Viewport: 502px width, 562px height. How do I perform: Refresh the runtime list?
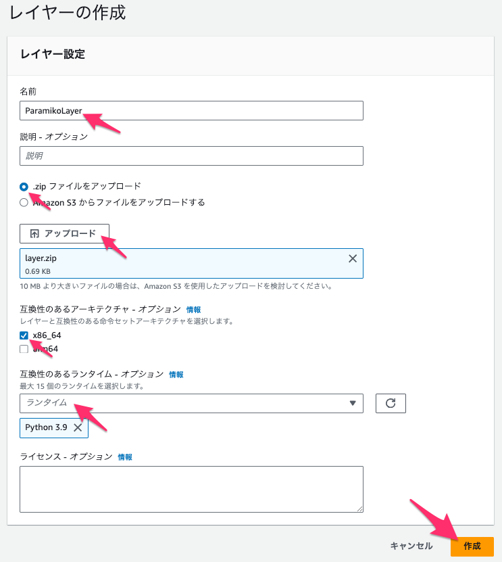pos(391,403)
